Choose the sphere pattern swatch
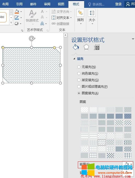The image size is (135, 178). 128,149
